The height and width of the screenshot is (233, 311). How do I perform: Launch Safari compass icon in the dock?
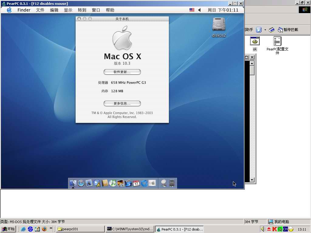81,183
